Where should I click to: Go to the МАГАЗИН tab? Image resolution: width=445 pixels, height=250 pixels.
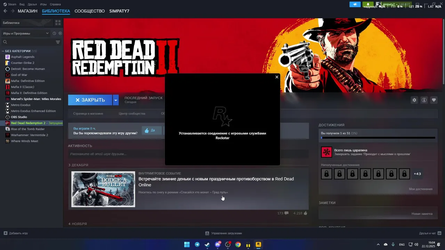pyautogui.click(x=27, y=11)
